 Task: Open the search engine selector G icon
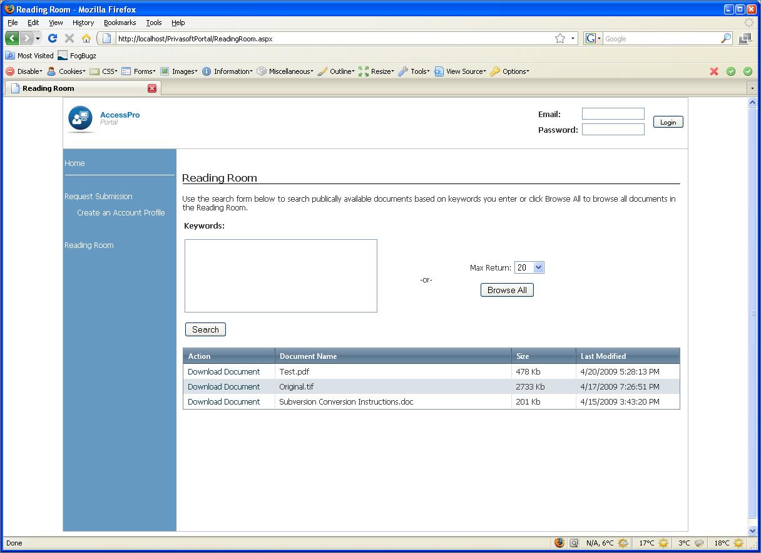tap(593, 39)
